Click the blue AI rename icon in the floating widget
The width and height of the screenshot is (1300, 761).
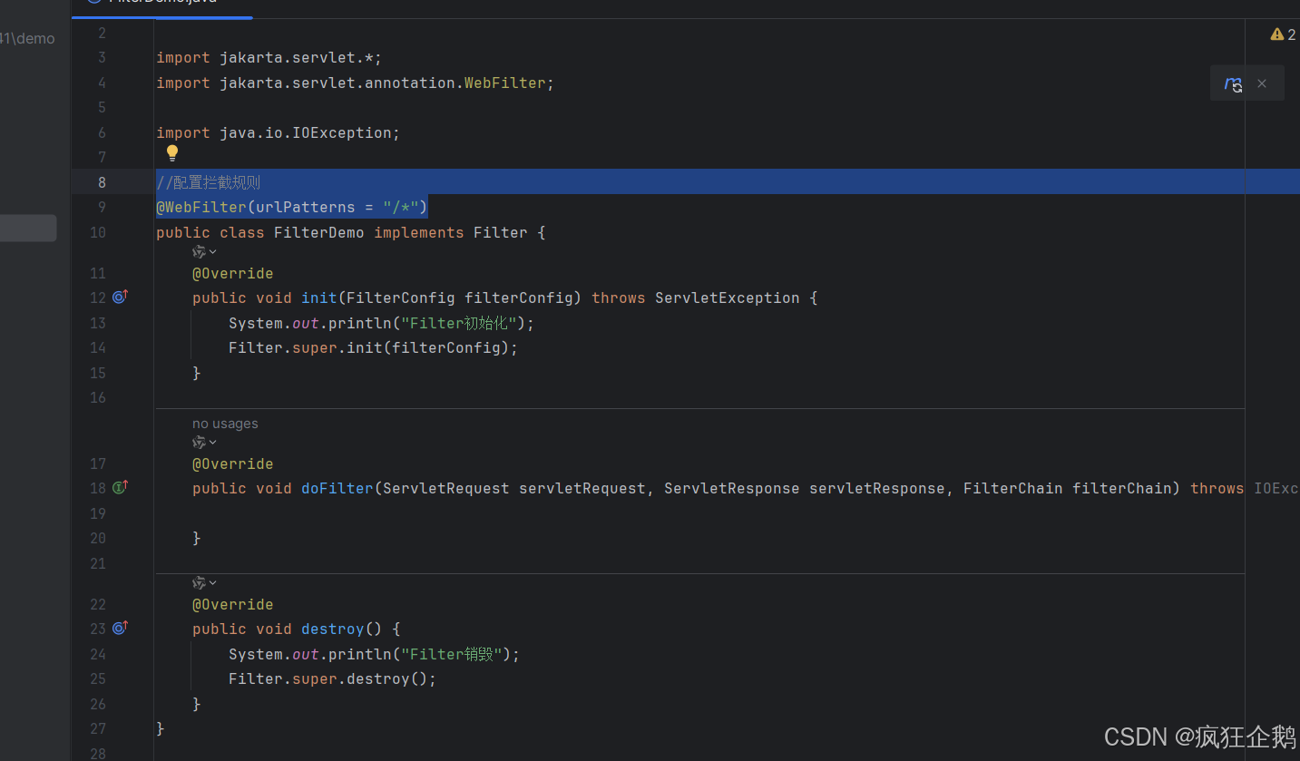click(x=1233, y=83)
